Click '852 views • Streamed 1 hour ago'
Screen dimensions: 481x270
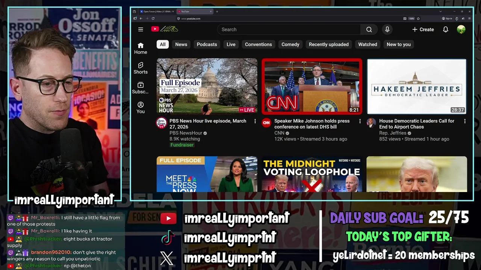[x=414, y=139]
